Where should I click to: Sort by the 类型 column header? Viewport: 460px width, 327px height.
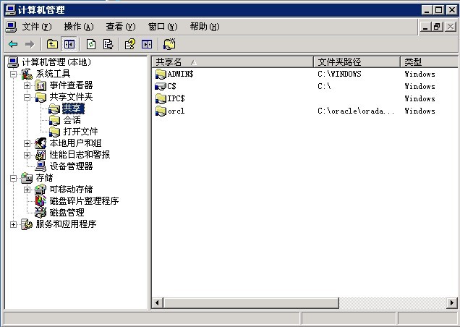click(x=429, y=62)
